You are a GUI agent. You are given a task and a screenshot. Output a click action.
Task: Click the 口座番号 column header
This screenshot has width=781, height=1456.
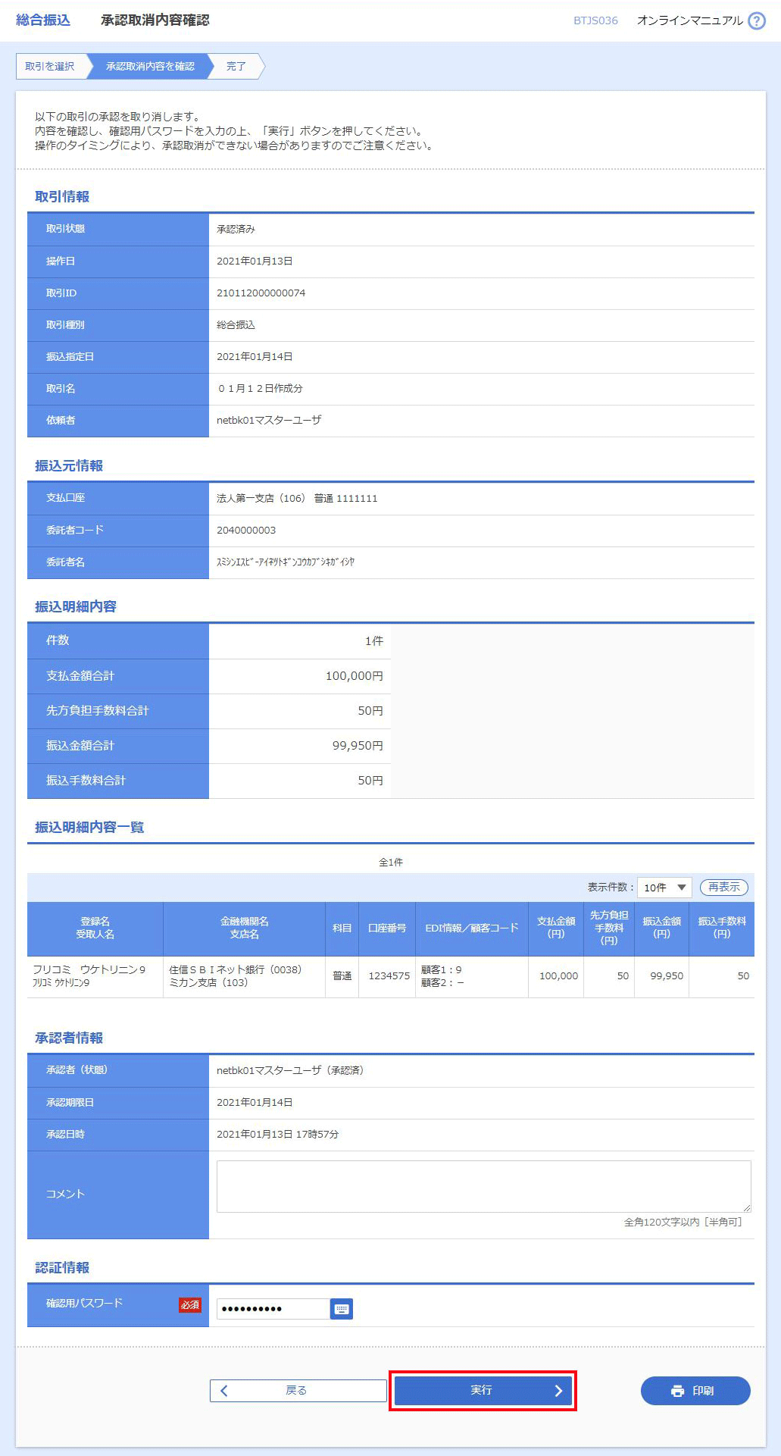pos(386,928)
